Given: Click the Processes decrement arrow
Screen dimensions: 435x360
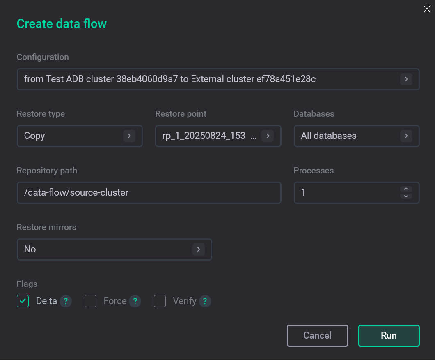Looking at the screenshot, I should point(405,195).
